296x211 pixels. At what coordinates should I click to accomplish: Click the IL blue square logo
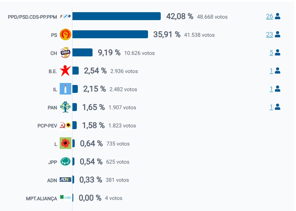coord(65,89)
